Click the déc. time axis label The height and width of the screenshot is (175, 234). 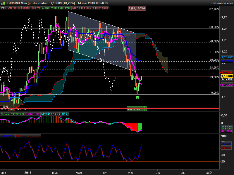click(x=4, y=173)
